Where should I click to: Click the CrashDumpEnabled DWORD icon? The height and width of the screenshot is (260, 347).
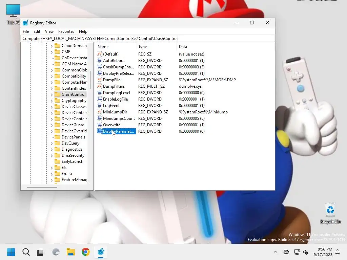[x=100, y=67]
